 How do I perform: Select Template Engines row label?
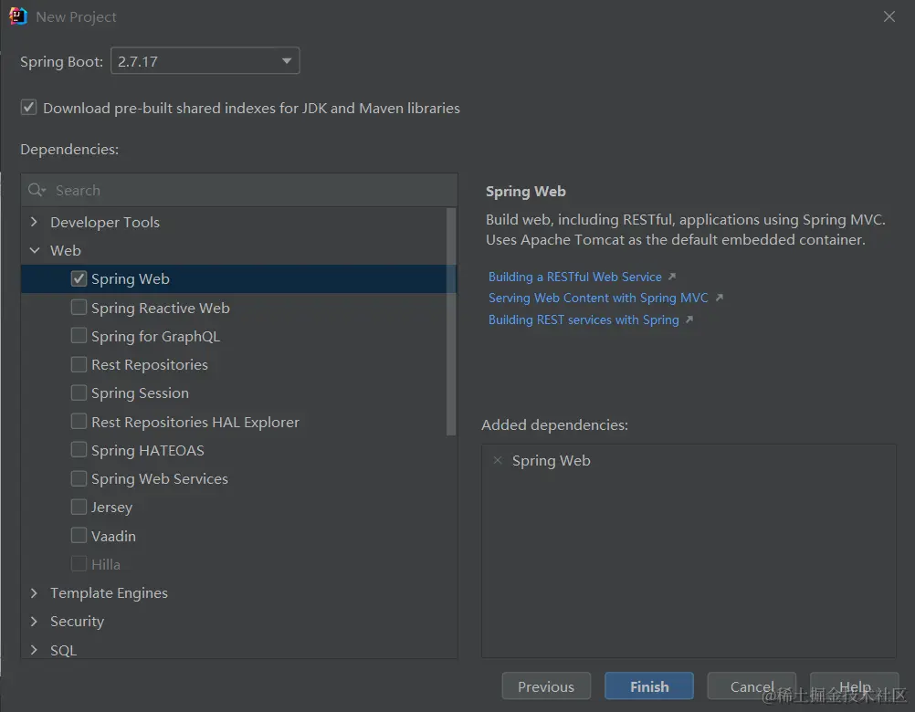(x=109, y=593)
